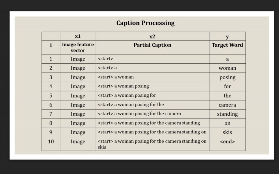Click the x1 column header

78,36
